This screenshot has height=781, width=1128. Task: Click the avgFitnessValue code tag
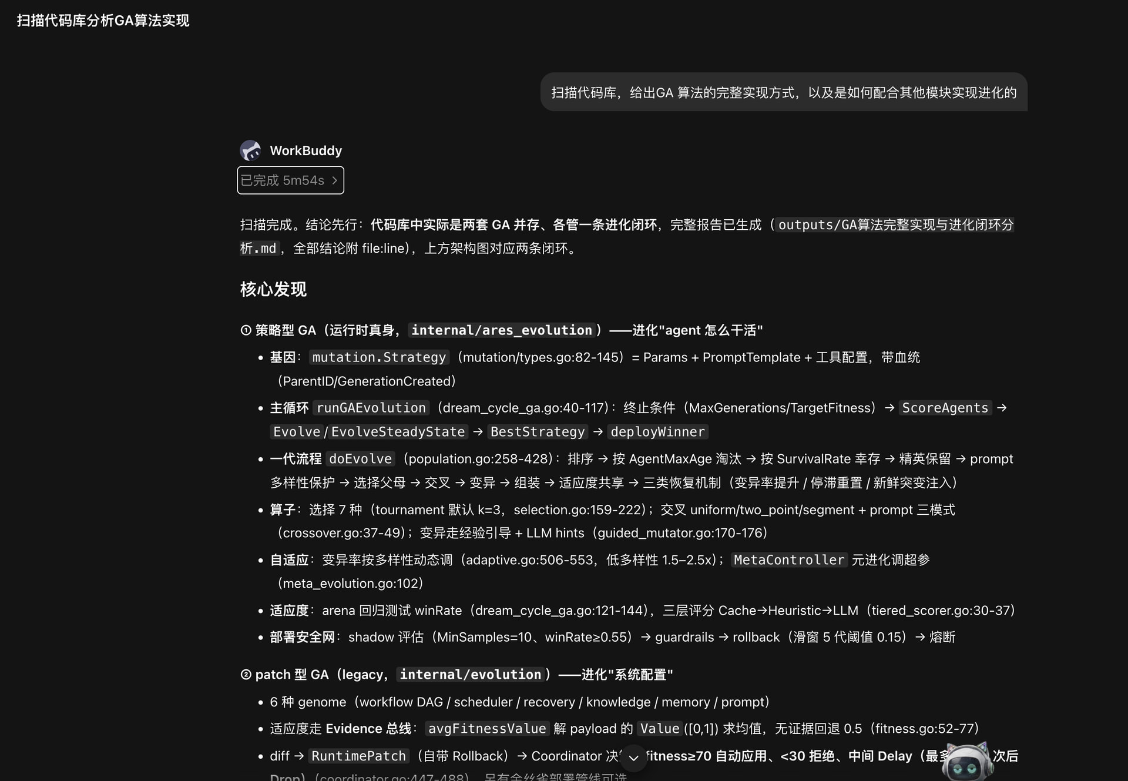(x=487, y=729)
